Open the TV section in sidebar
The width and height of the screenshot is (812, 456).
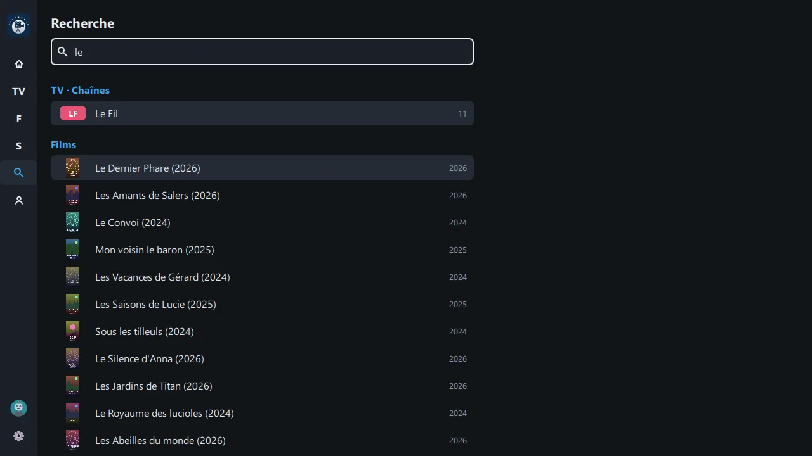pos(18,91)
